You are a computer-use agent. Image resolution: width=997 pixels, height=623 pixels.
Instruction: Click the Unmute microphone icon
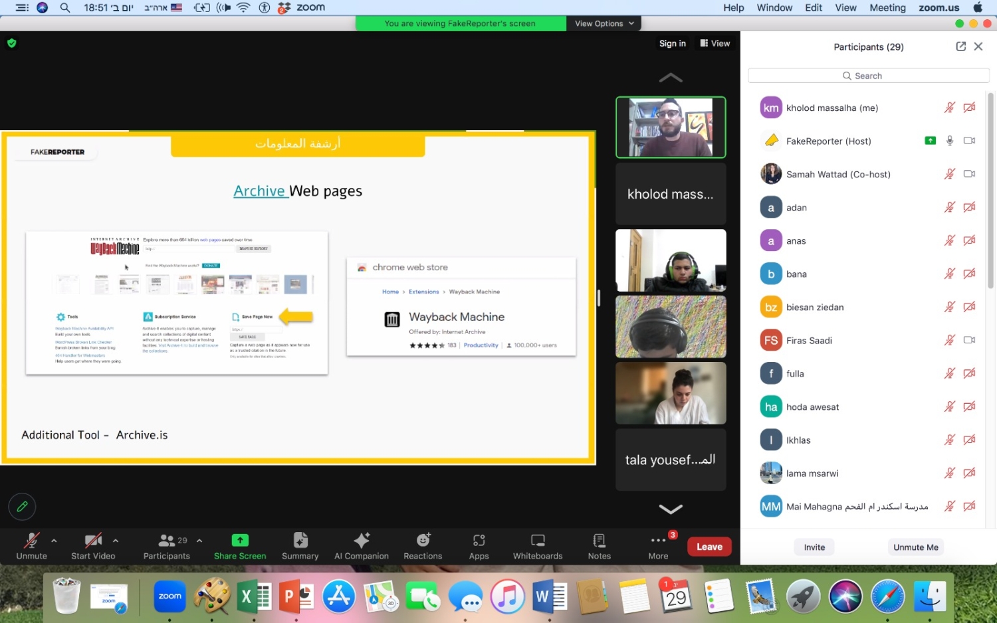(31, 540)
